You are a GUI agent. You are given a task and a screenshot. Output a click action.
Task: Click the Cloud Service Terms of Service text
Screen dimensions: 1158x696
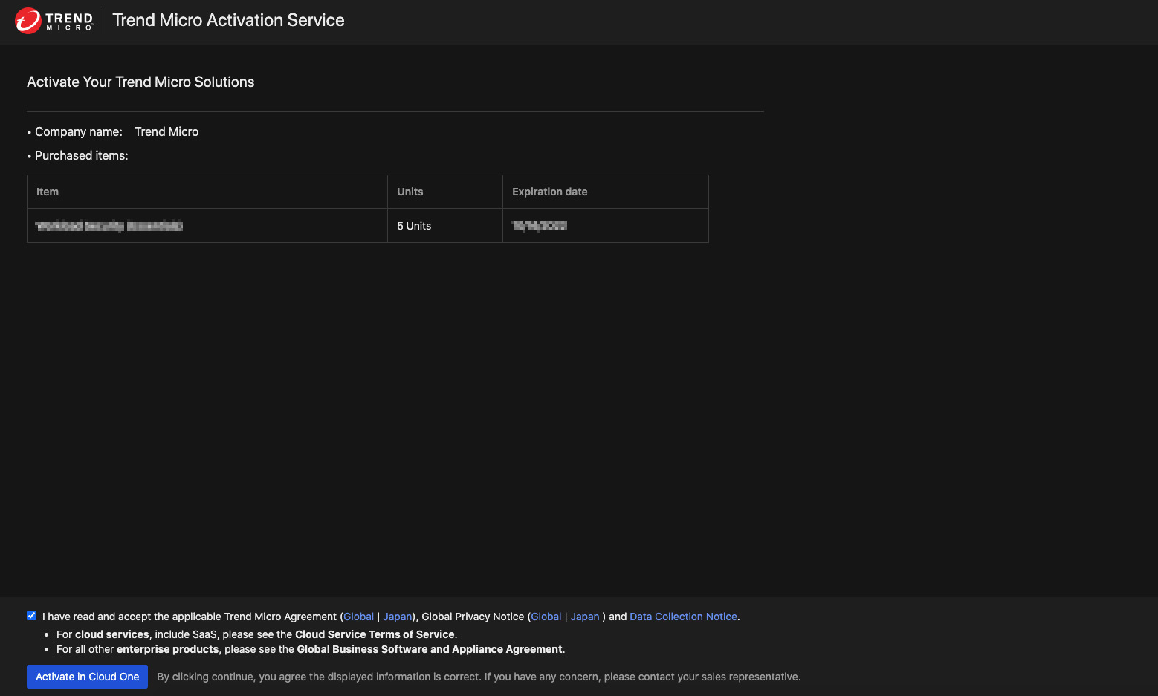[375, 634]
